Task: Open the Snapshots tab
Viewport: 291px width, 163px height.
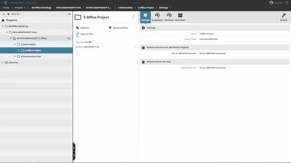Action: (157, 17)
